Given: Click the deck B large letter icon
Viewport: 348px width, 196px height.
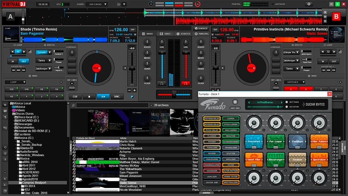Looking at the screenshot, I should 336,17.
